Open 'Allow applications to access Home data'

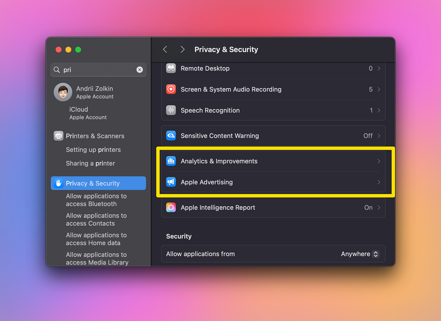click(96, 239)
